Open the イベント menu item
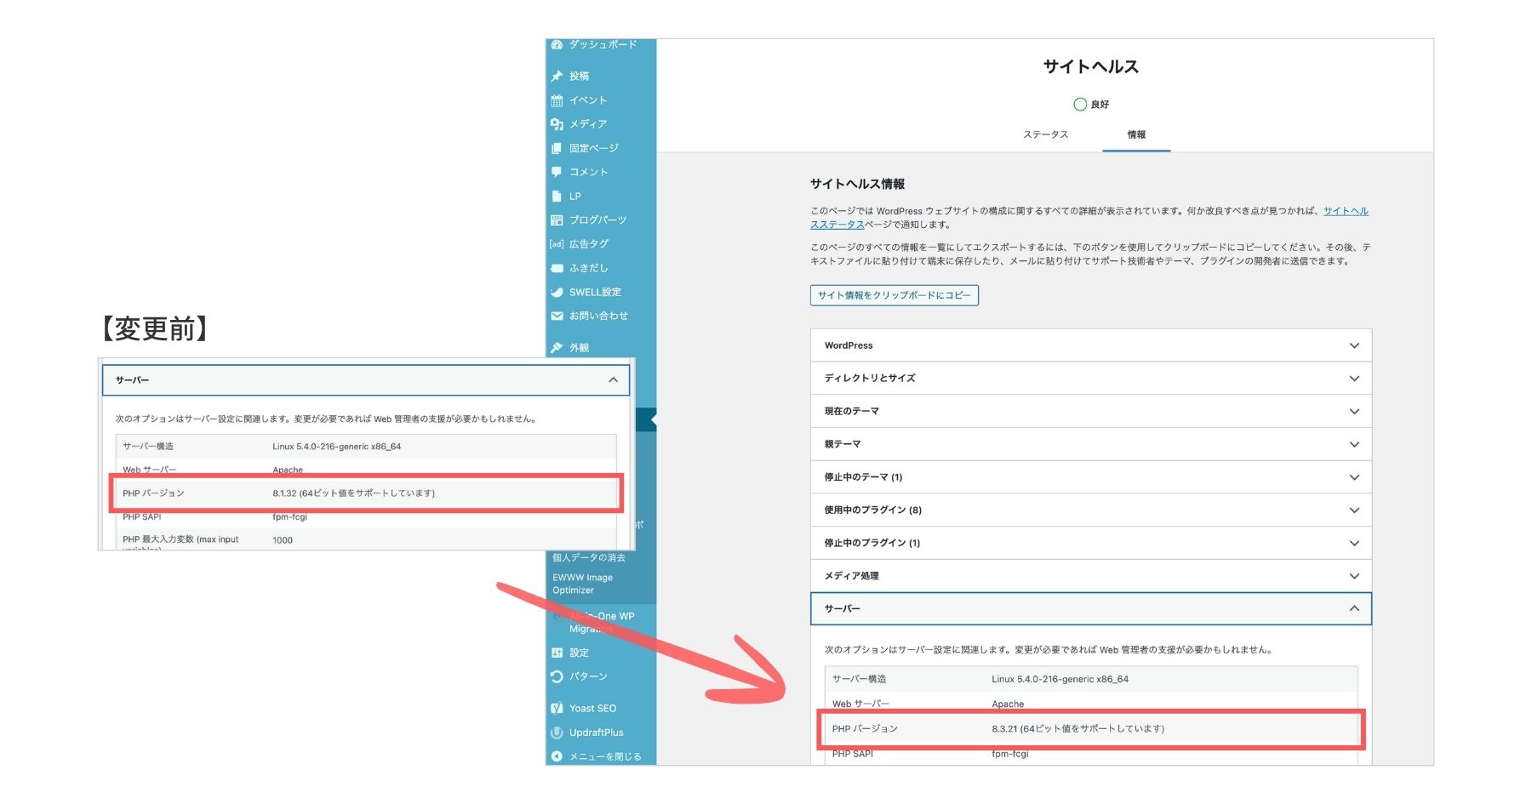Viewport: 1532px width, 804px height. point(588,100)
